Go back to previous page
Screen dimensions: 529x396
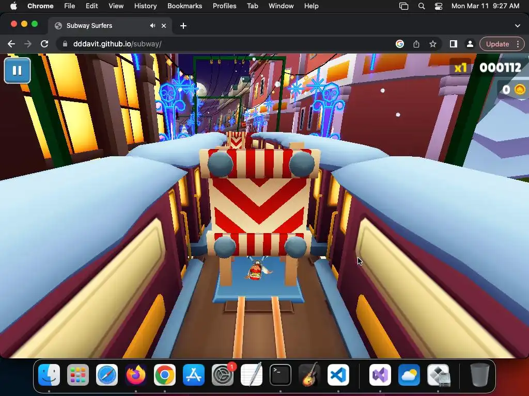click(x=11, y=44)
